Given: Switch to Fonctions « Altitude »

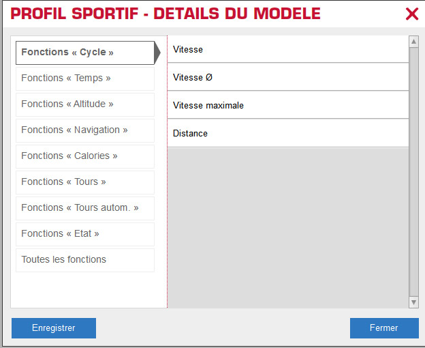Looking at the screenshot, I should (x=85, y=104).
